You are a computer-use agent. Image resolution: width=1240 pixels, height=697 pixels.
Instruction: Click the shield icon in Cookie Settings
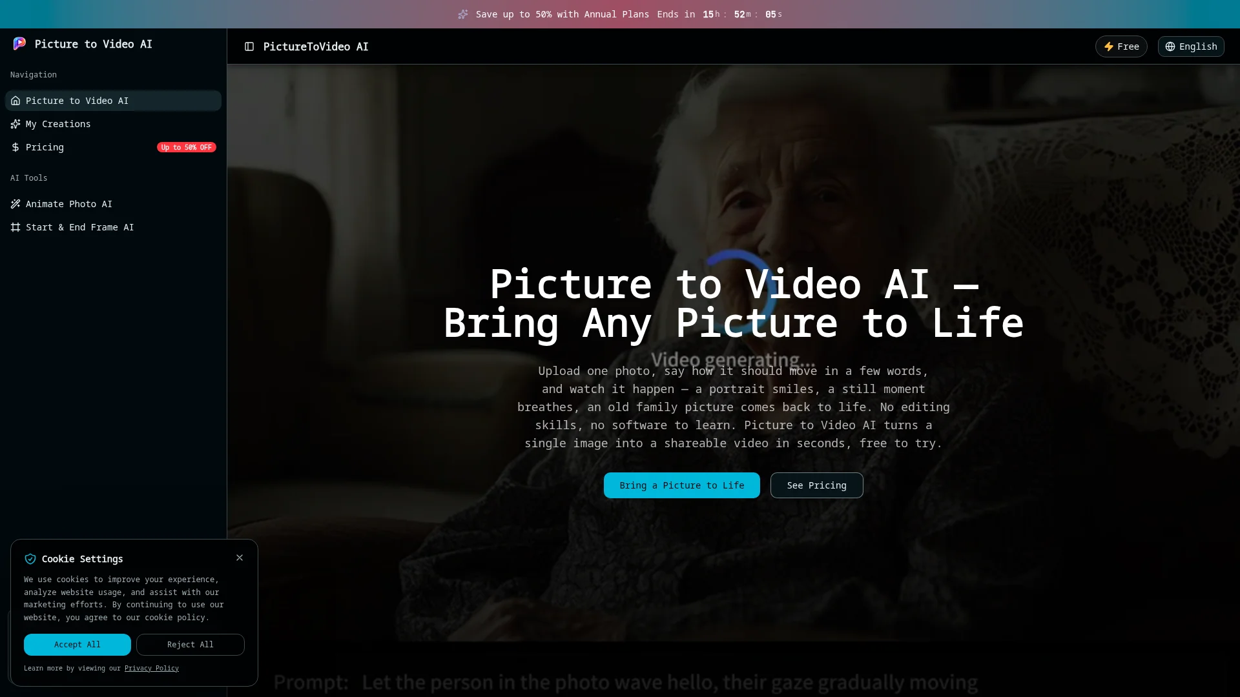pos(30,559)
